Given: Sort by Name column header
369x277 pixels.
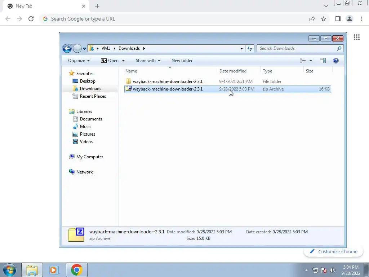Looking at the screenshot, I should pyautogui.click(x=170, y=71).
